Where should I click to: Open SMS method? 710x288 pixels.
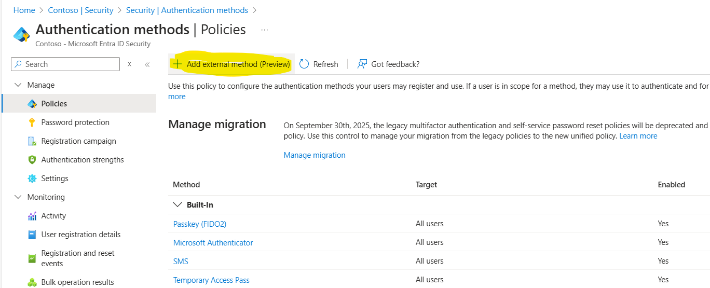(181, 261)
